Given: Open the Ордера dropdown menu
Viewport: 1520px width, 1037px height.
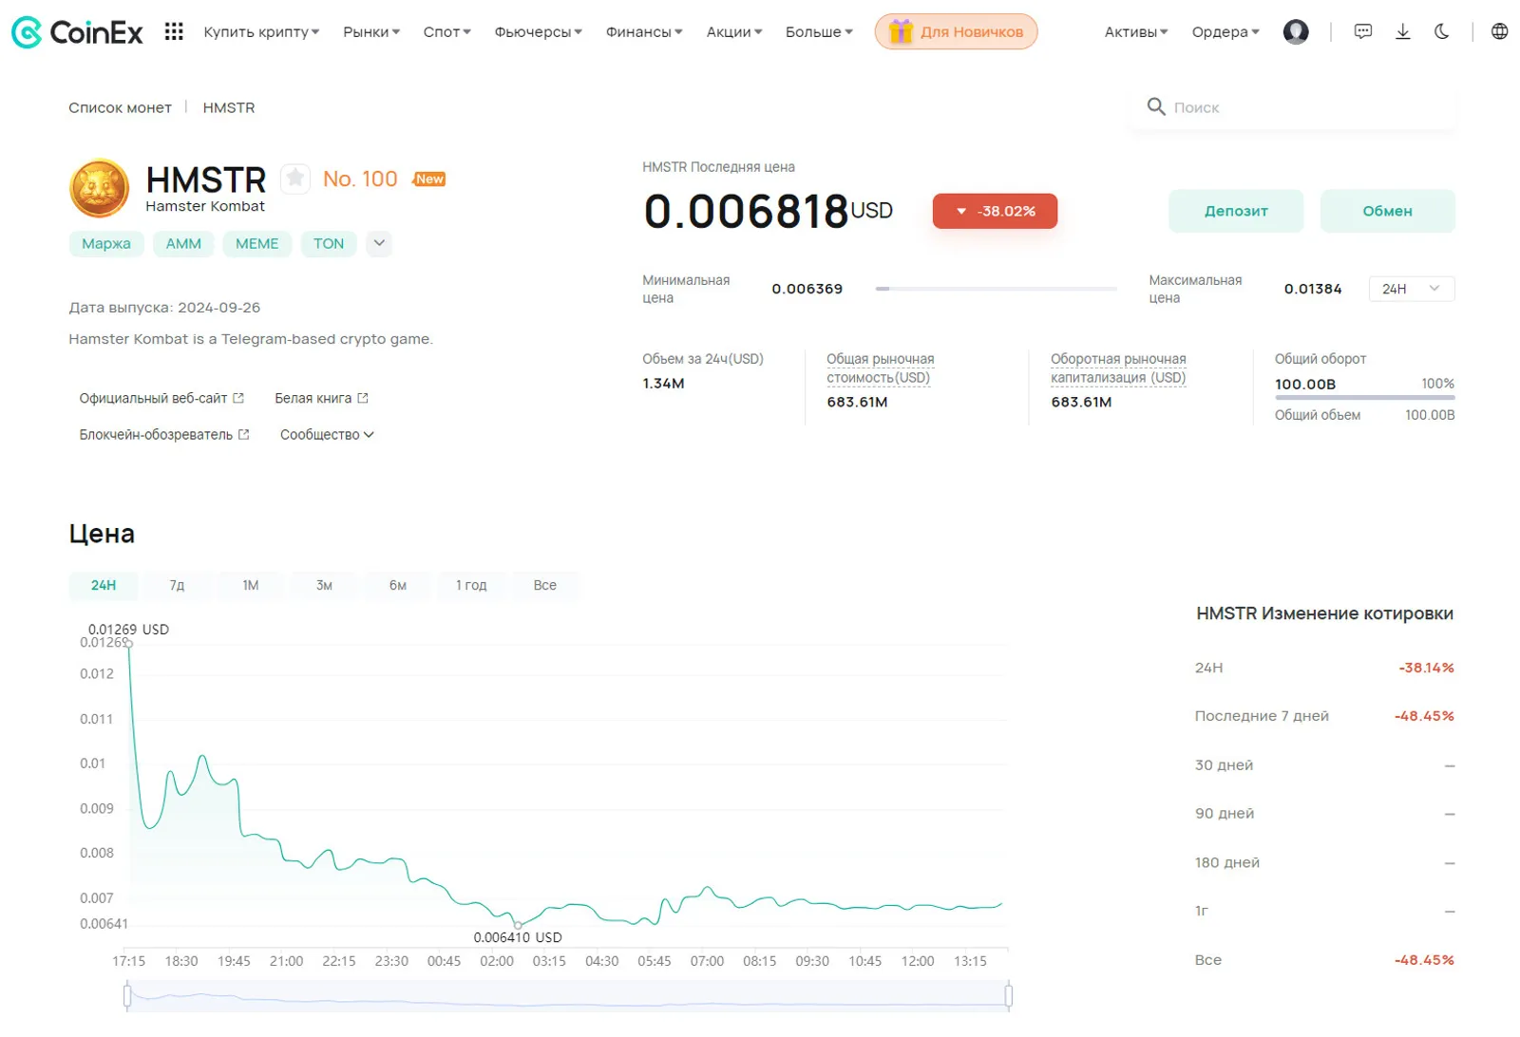Looking at the screenshot, I should pos(1225,32).
